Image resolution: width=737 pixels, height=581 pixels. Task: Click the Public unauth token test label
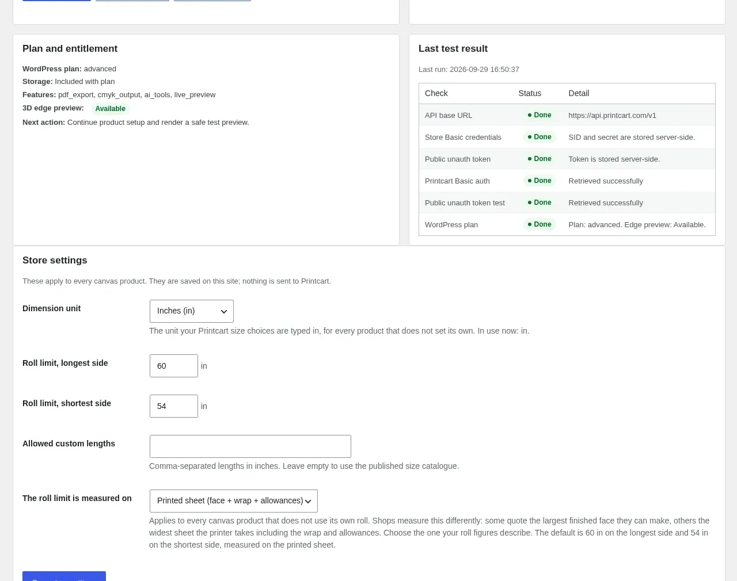tap(465, 202)
